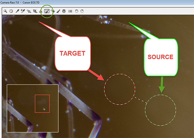
Task: Select the Hand tool
Action: click(x=11, y=11)
